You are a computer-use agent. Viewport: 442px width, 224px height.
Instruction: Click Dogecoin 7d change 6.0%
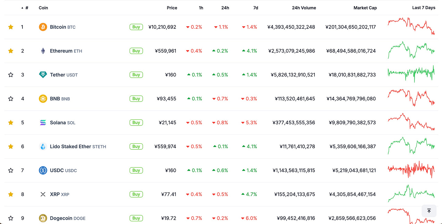(249, 218)
